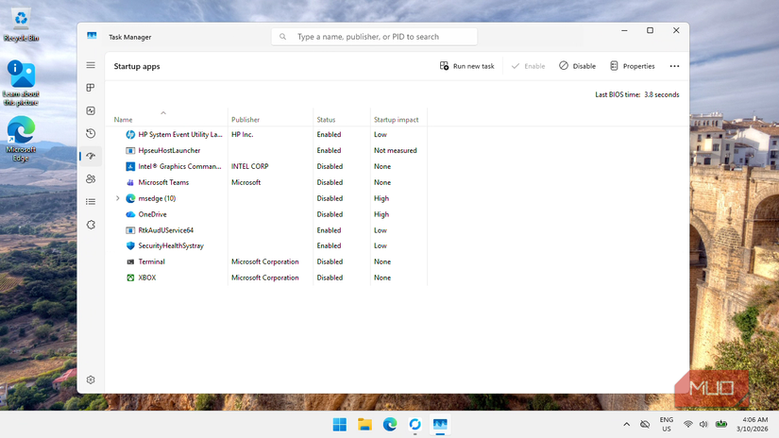Click HP Inc. publisher cell
Image resolution: width=779 pixels, height=438 pixels.
tap(243, 135)
